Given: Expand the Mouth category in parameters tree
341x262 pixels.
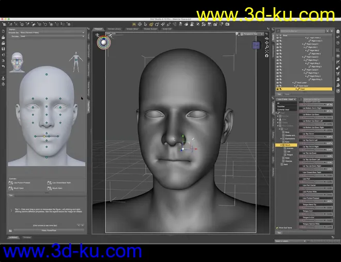Looking at the screenshot, I should [281, 145].
